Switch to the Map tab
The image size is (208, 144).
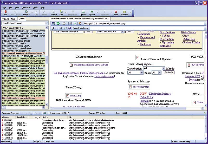tap(13, 19)
